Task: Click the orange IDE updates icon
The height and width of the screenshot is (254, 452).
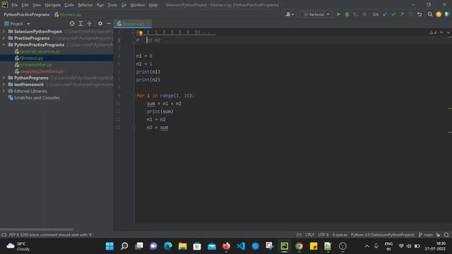Action: 439,14
